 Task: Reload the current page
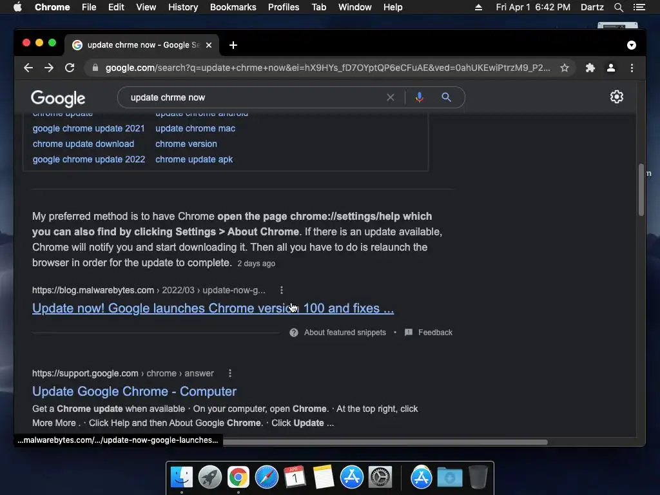point(70,68)
